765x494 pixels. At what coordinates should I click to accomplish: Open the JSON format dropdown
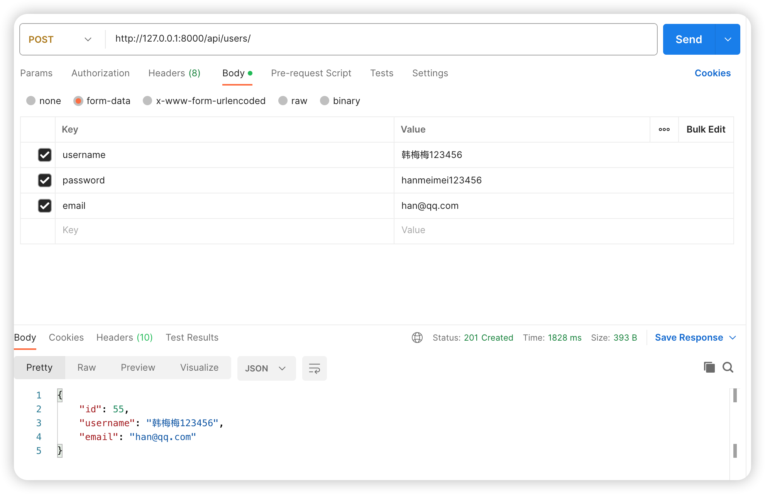point(266,368)
